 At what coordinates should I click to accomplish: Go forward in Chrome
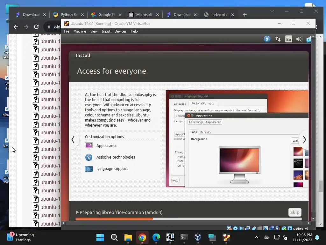(x=26, y=27)
